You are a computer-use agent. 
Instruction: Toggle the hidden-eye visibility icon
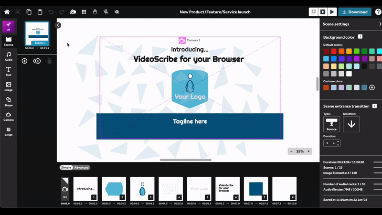[117, 12]
